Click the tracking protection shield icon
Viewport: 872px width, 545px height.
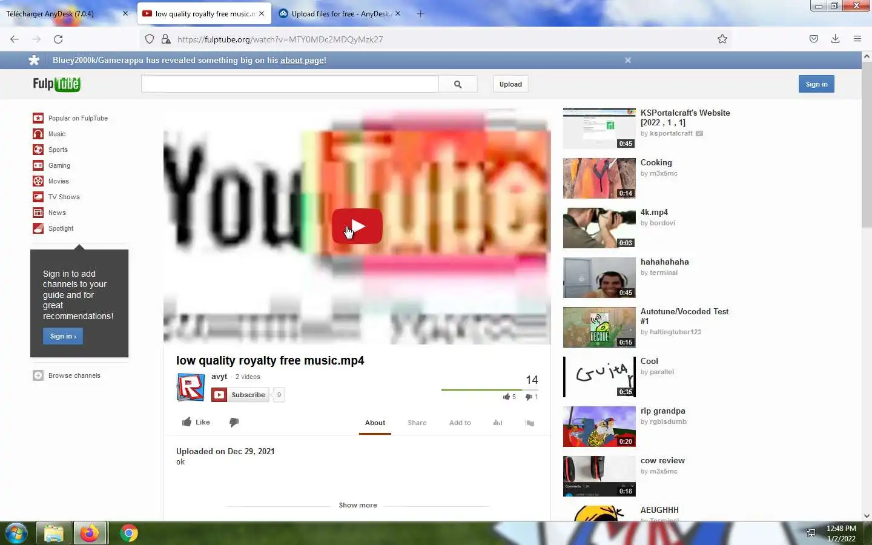coord(150,39)
